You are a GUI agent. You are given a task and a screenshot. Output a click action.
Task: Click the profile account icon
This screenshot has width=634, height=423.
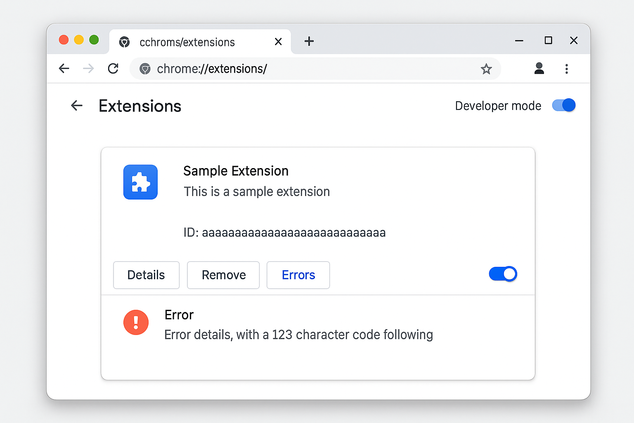point(539,69)
